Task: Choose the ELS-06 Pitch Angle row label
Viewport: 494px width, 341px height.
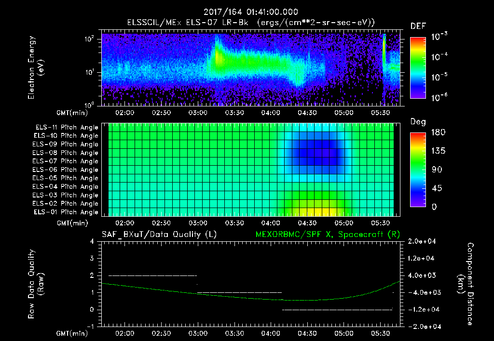Action: [65, 170]
